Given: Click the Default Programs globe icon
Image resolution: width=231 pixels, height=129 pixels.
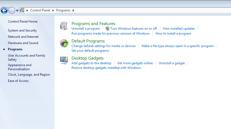Looking at the screenshot, I should 64,43.
